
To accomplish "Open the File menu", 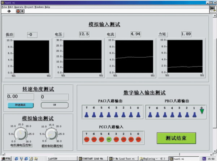I will [x=4, y=7].
